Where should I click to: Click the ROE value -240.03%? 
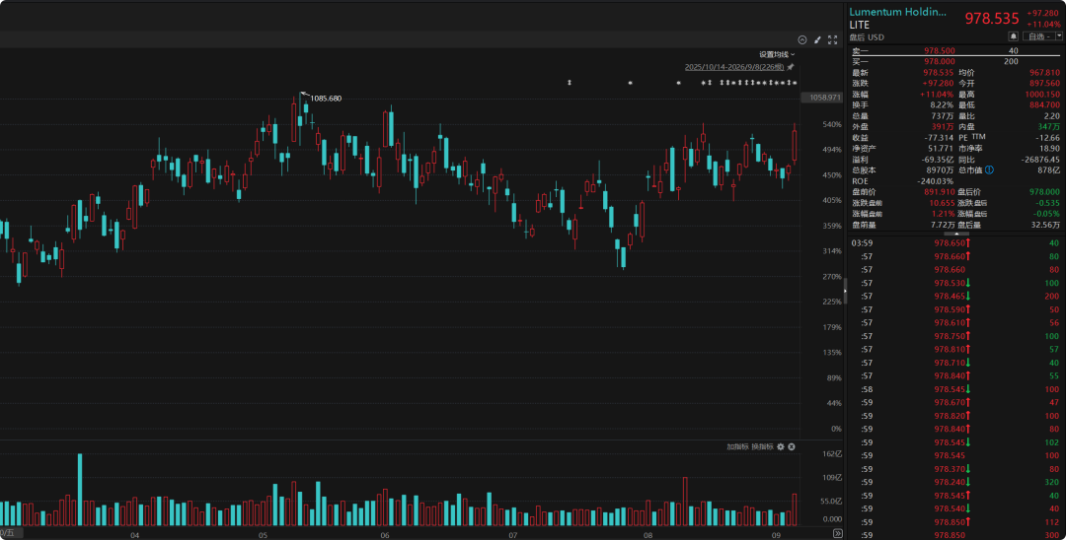pyautogui.click(x=936, y=181)
